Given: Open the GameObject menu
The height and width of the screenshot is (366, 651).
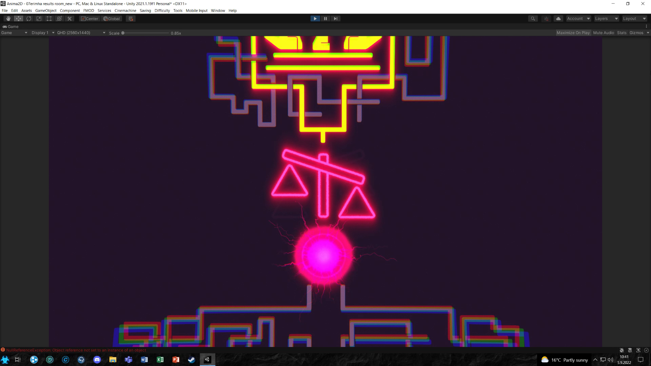Looking at the screenshot, I should 46,10.
